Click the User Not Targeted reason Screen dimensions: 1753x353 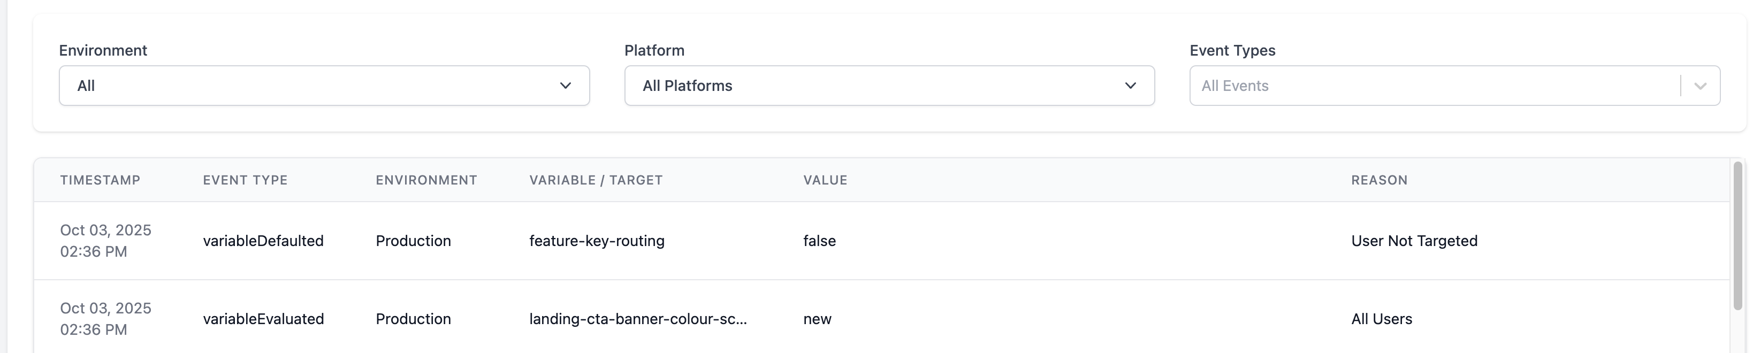1413,241
